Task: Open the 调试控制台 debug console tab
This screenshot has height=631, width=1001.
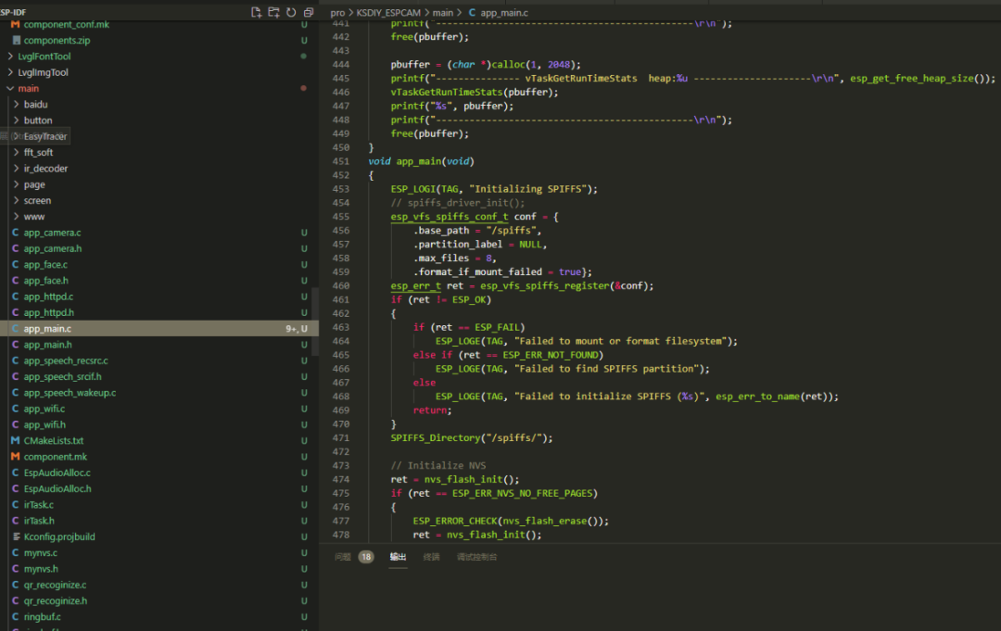Action: 476,557
